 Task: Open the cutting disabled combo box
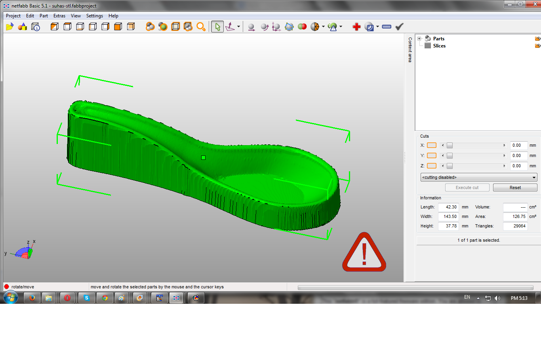pyautogui.click(x=479, y=177)
